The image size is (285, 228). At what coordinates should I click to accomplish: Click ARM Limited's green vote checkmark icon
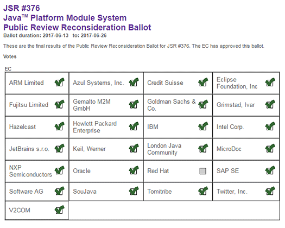click(x=59, y=82)
